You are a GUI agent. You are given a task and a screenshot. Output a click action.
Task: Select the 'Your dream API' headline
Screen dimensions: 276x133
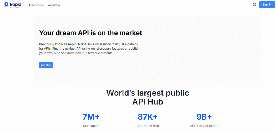pos(91,33)
